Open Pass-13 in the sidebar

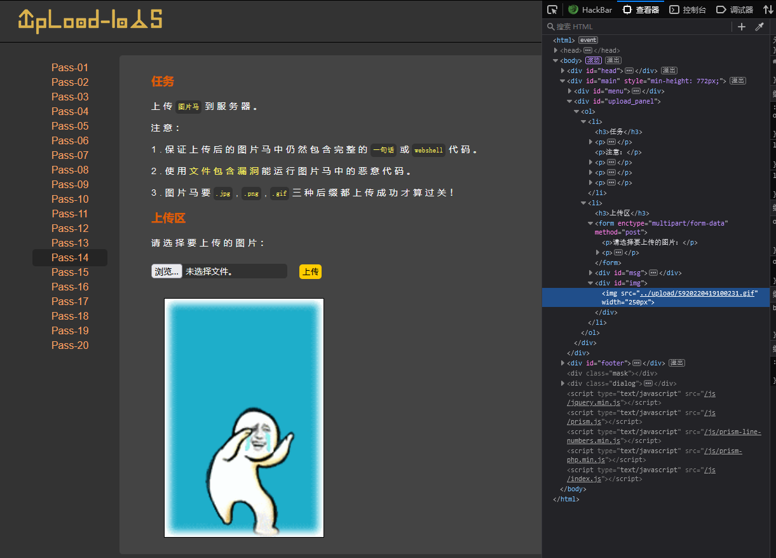click(x=70, y=243)
